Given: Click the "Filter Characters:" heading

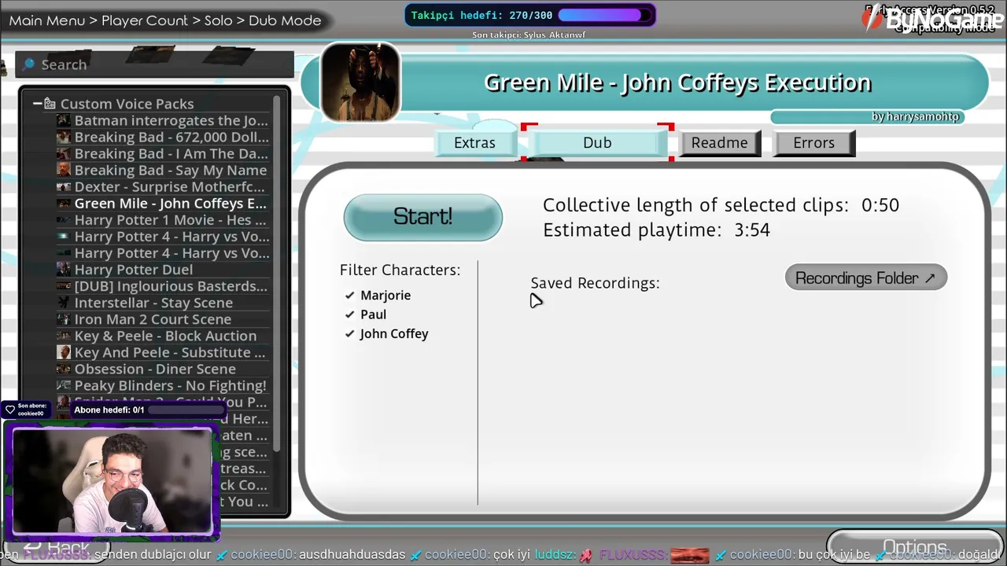Looking at the screenshot, I should 400,270.
